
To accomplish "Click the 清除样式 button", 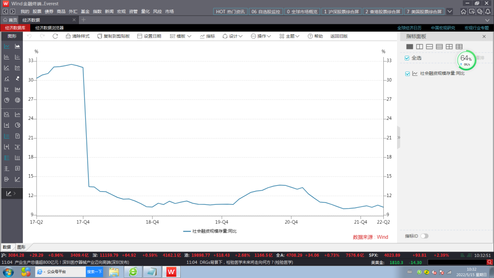I will click(x=77, y=36).
